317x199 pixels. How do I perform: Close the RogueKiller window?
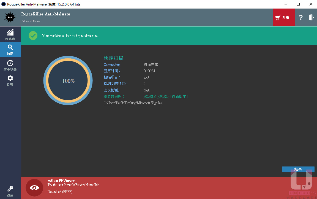[311, 4]
